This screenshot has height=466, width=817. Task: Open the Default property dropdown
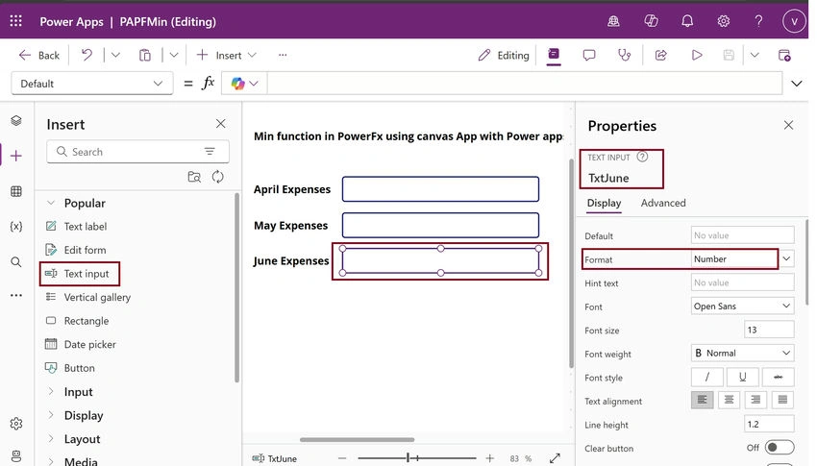point(92,84)
